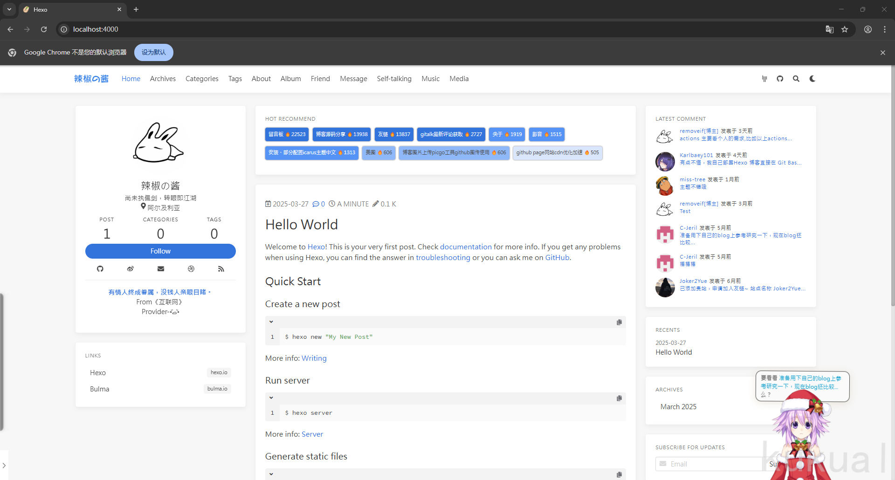
Task: Reload the page
Action: pyautogui.click(x=44, y=29)
